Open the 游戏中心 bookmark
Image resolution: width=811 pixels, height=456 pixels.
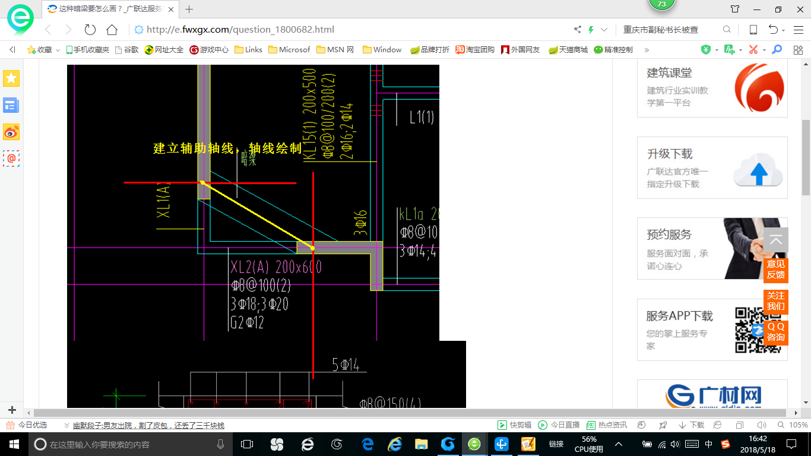(209, 50)
